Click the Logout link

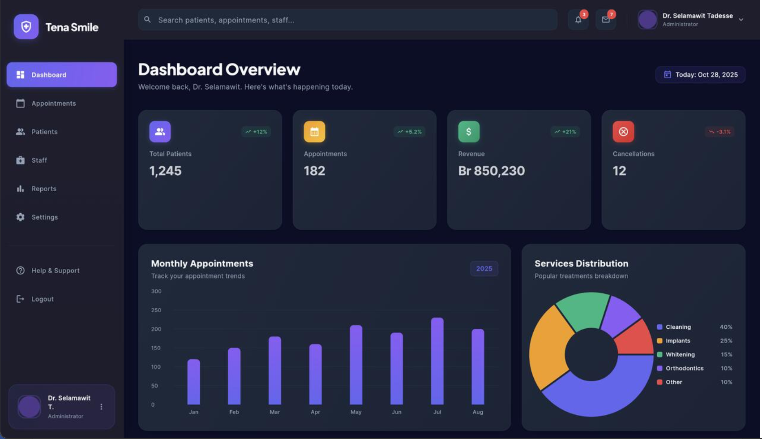[42, 299]
